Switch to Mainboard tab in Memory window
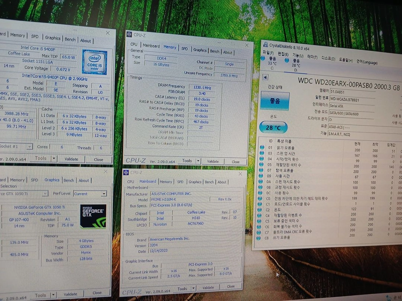This screenshot has width=402, height=301. pos(151,46)
